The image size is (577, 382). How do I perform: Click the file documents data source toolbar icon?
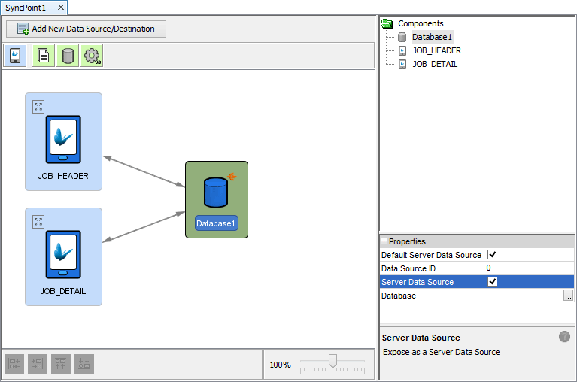click(43, 56)
